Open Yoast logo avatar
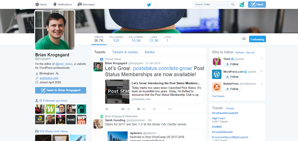 (x=217, y=62)
